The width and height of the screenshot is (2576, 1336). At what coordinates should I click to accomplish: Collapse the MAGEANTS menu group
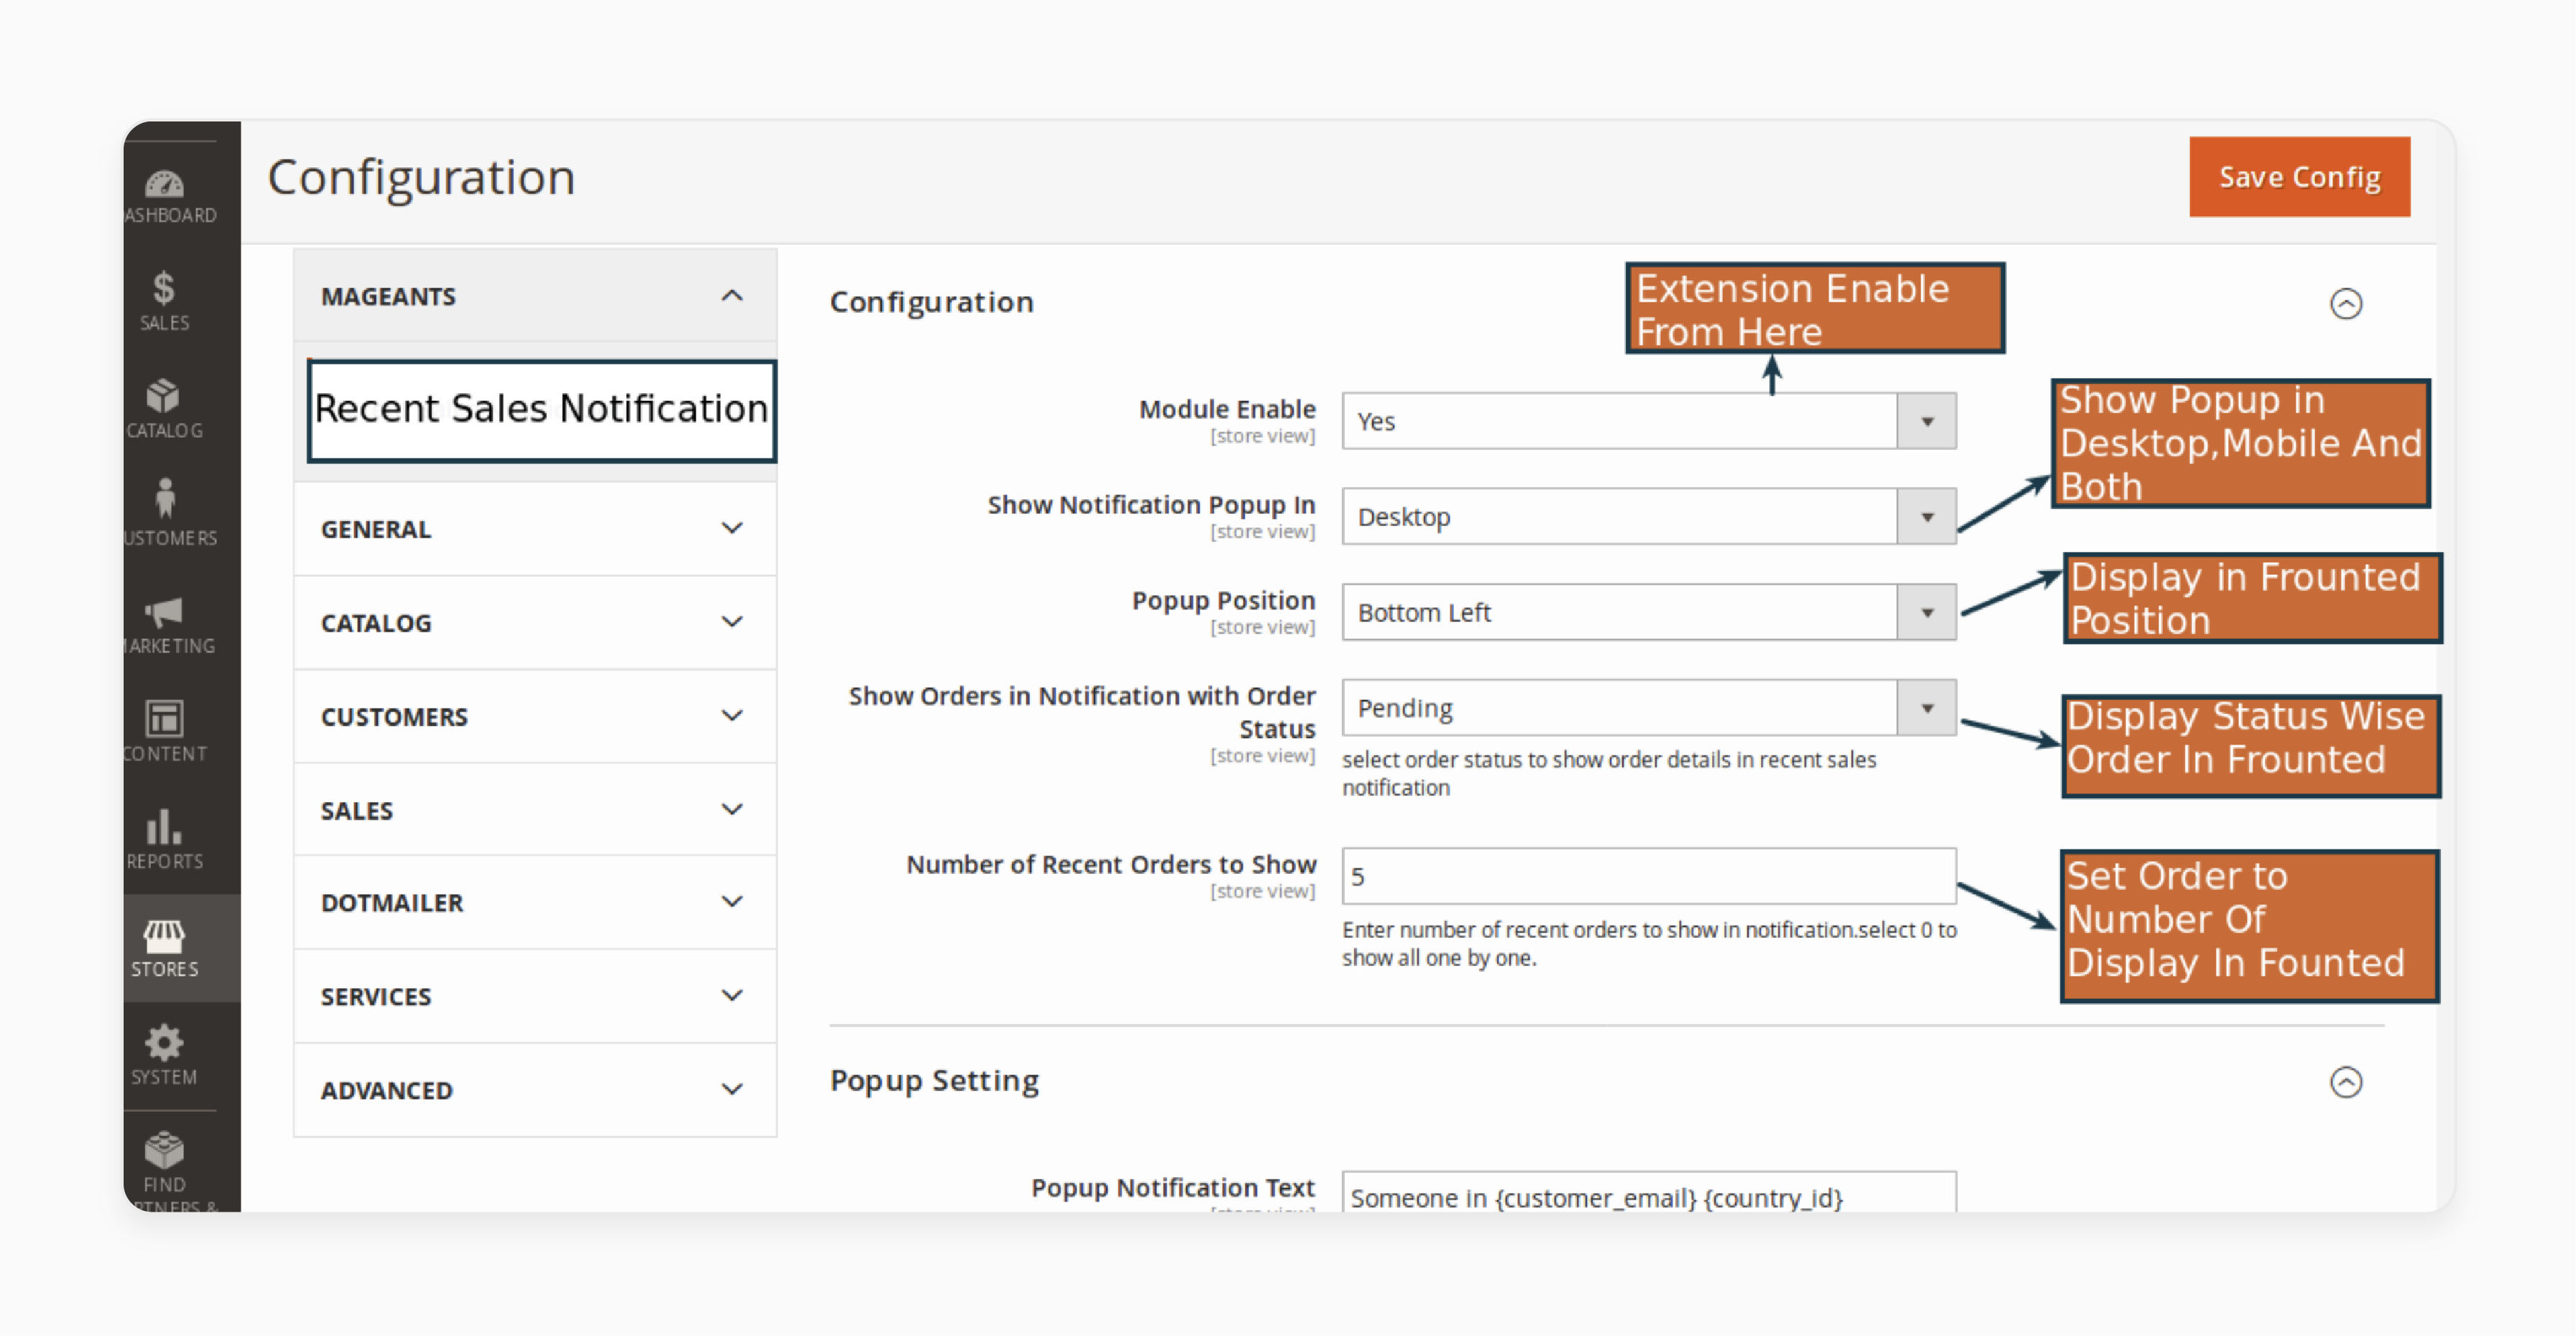(x=535, y=296)
